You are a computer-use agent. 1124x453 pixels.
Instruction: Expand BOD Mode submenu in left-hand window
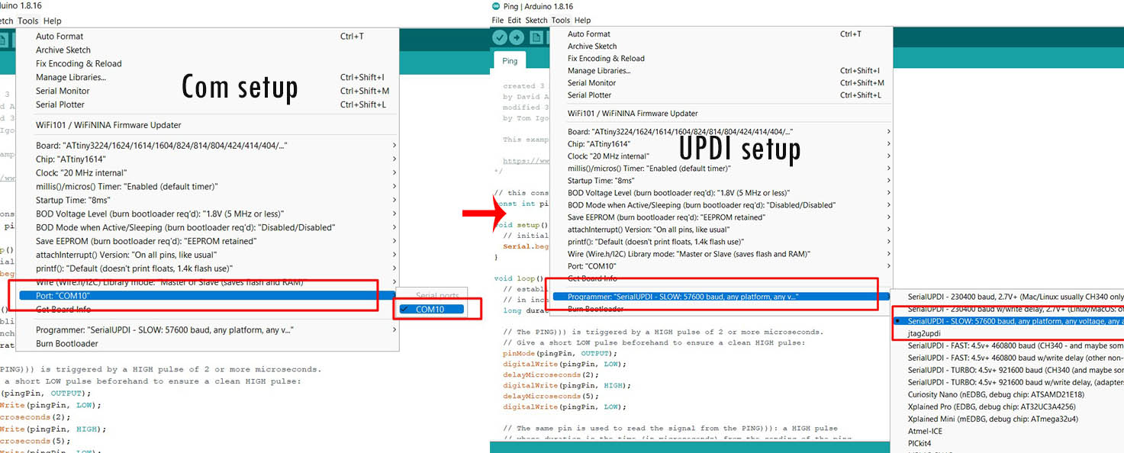click(x=207, y=227)
